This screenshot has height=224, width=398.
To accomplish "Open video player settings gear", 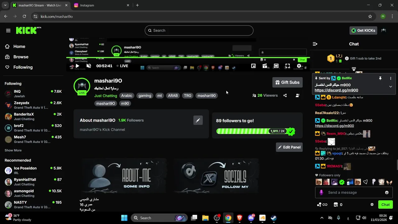I will coord(299,66).
